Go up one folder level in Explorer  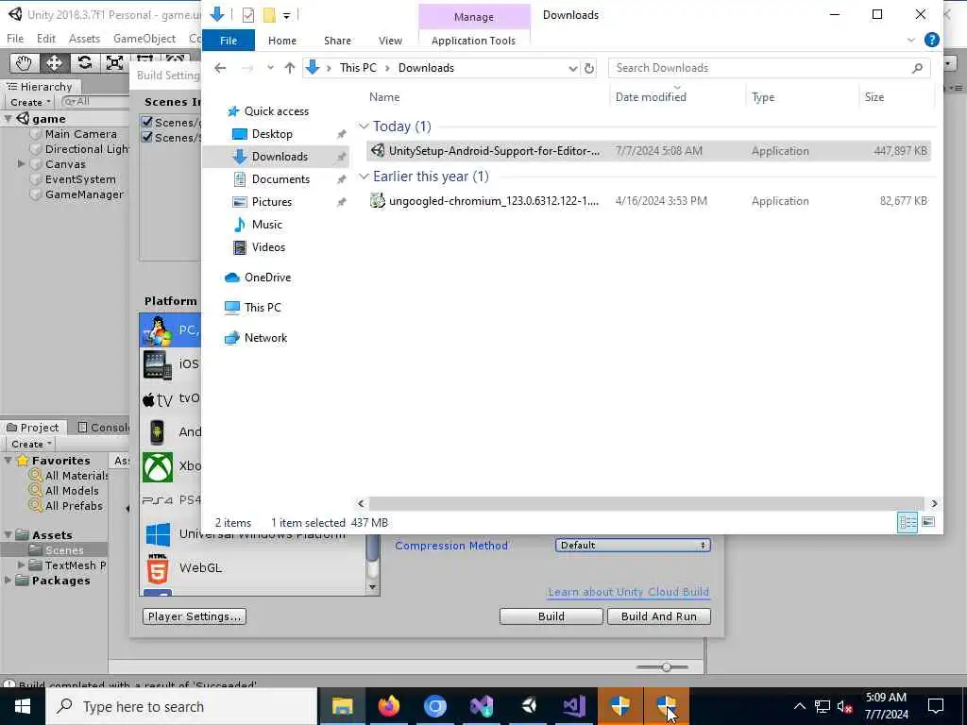click(289, 68)
